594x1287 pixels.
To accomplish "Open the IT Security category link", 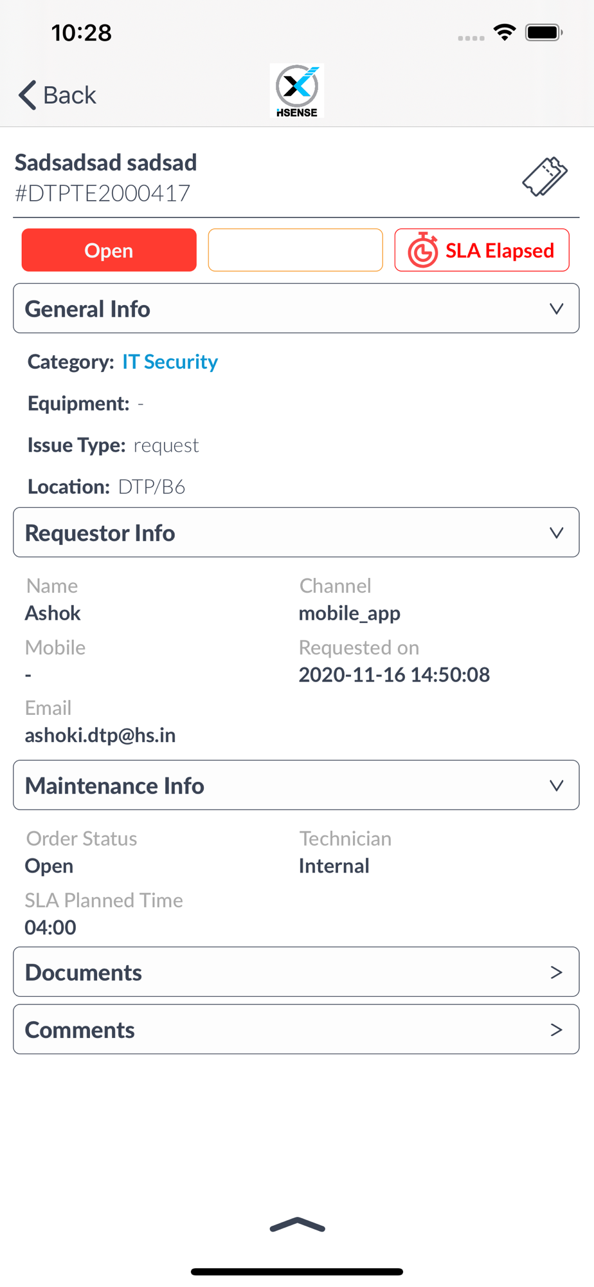I will tap(170, 362).
